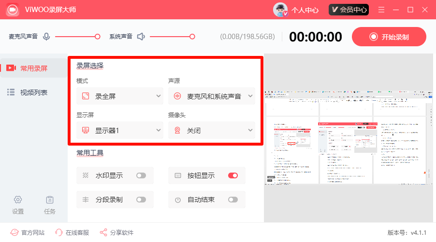
Task: Adjust the 系统声音 volume slider
Action: click(x=173, y=37)
